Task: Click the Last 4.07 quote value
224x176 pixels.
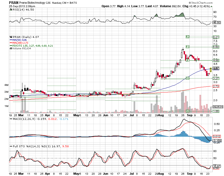Action: point(152,6)
